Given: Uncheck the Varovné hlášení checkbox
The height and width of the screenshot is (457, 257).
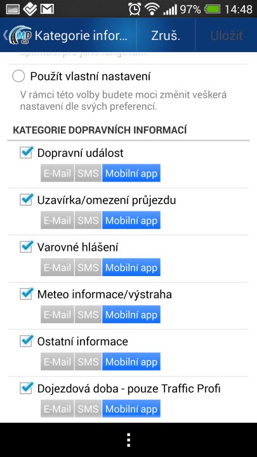Looking at the screenshot, I should pyautogui.click(x=26, y=247).
